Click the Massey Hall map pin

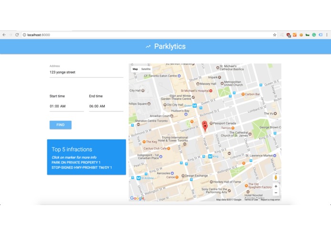[x=198, y=84]
